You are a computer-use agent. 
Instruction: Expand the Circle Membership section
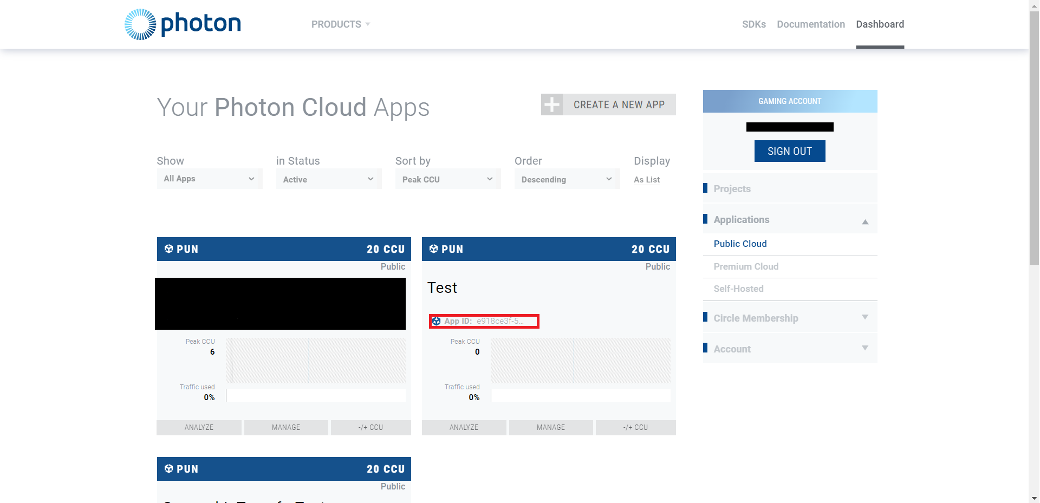coord(865,317)
